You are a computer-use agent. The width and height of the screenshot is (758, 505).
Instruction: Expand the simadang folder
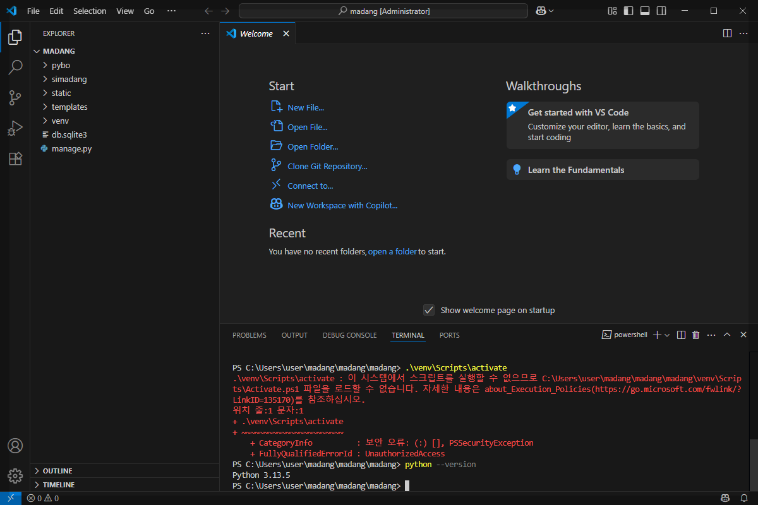[x=123, y=79]
